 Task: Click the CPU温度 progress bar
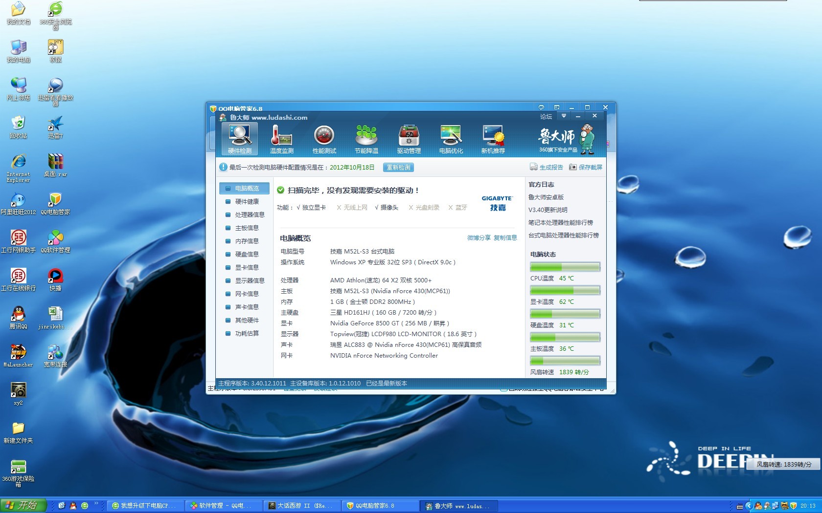point(565,267)
